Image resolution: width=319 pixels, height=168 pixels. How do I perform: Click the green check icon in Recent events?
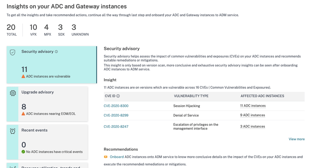(x=23, y=152)
